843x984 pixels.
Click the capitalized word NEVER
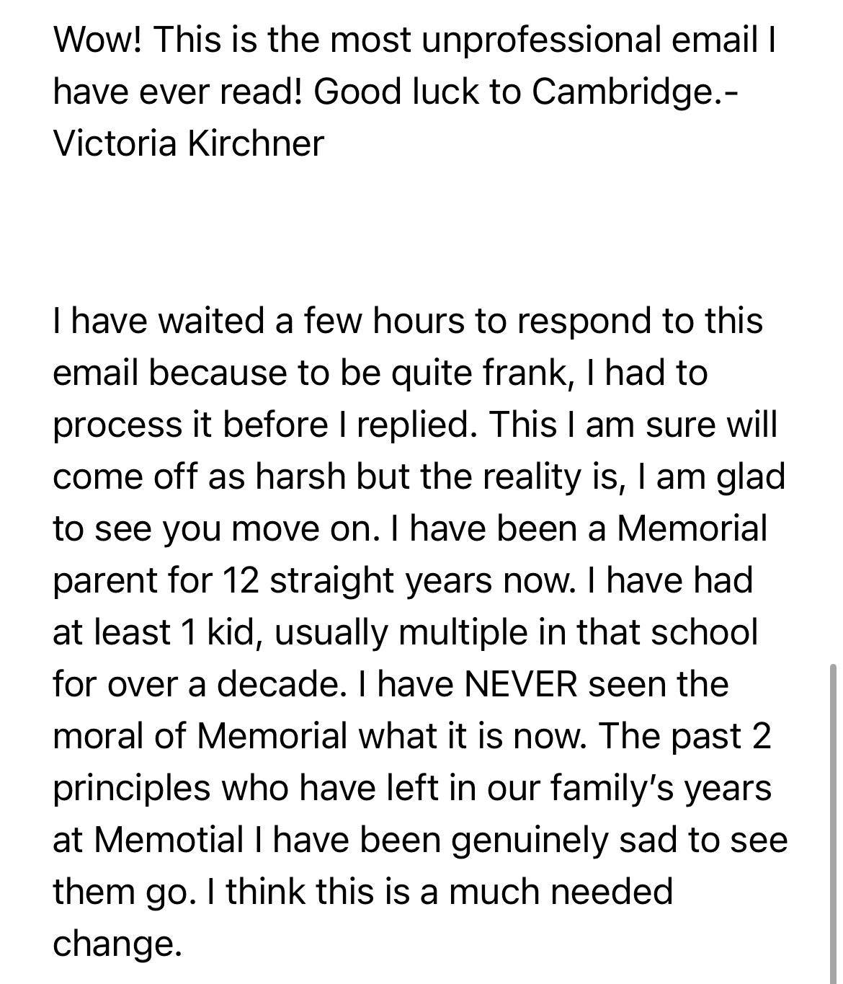click(520, 683)
